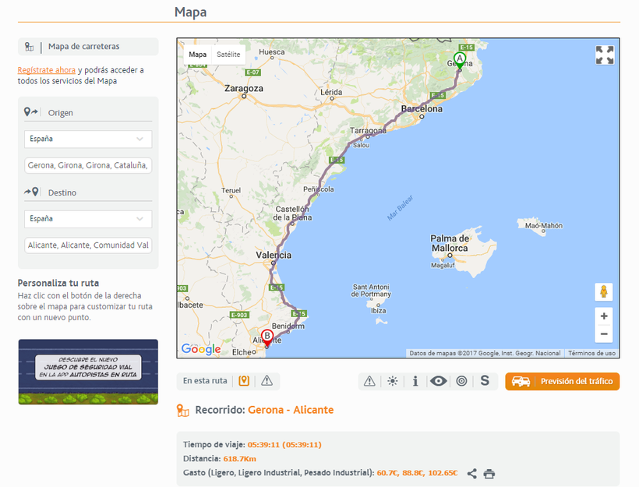639x487 pixels.
Task: Toggle route incidents warning in 'En esta ruta'
Action: pyautogui.click(x=267, y=381)
